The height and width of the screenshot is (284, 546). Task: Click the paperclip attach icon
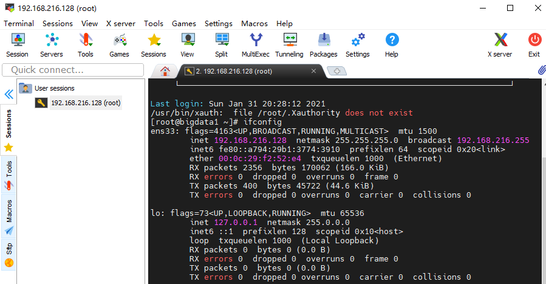tap(542, 70)
